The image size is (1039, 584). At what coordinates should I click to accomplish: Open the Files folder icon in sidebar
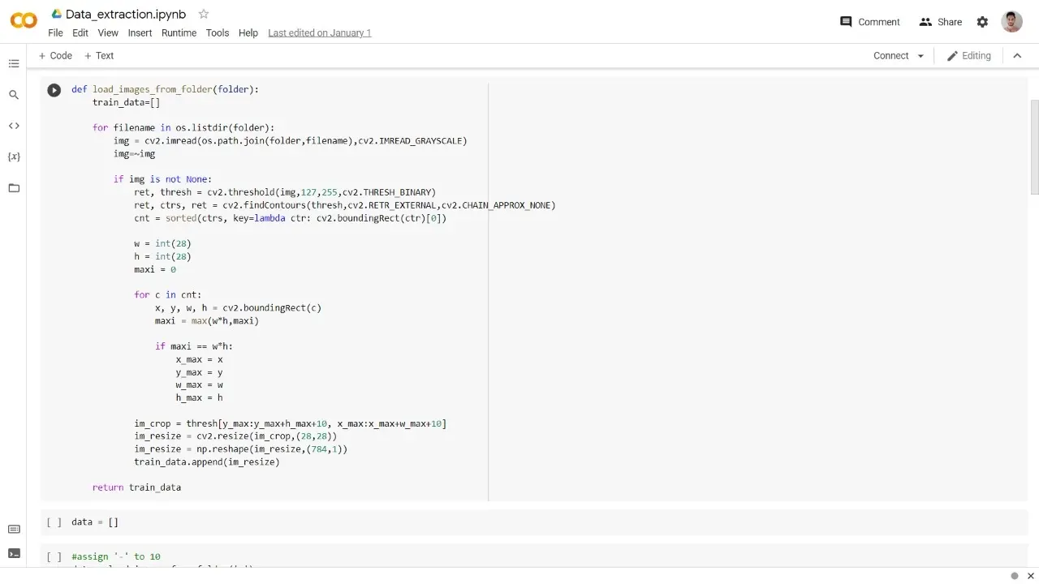point(14,188)
